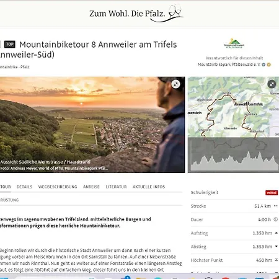The height and width of the screenshot is (279, 279).
Task: Click the 4:00 h duration value
Action: (x=264, y=219)
